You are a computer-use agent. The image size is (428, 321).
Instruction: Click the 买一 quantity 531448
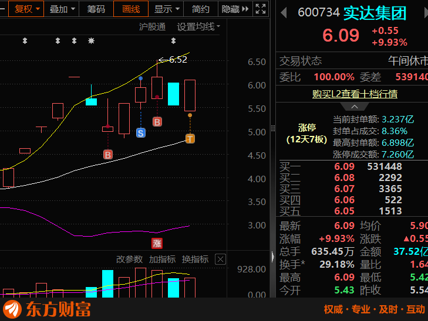point(385,166)
